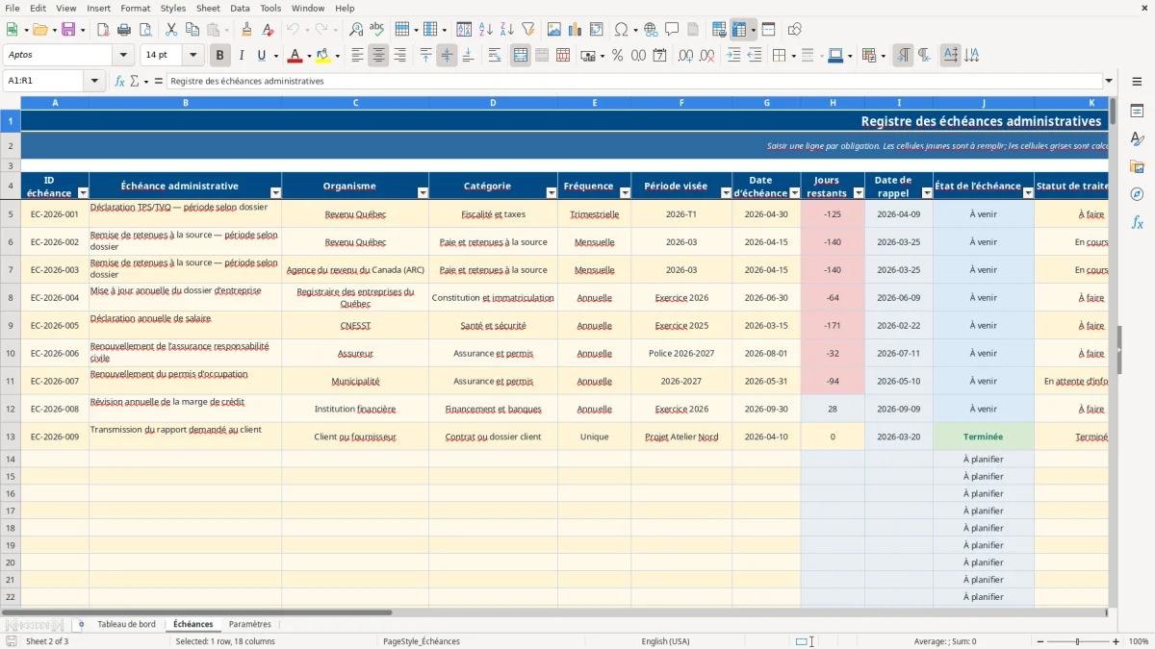Open the font size dropdown
1155x649 pixels.
pos(193,56)
